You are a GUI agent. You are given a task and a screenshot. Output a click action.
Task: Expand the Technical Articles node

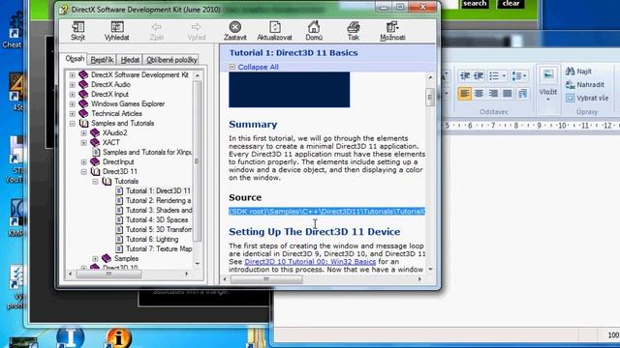(x=73, y=114)
